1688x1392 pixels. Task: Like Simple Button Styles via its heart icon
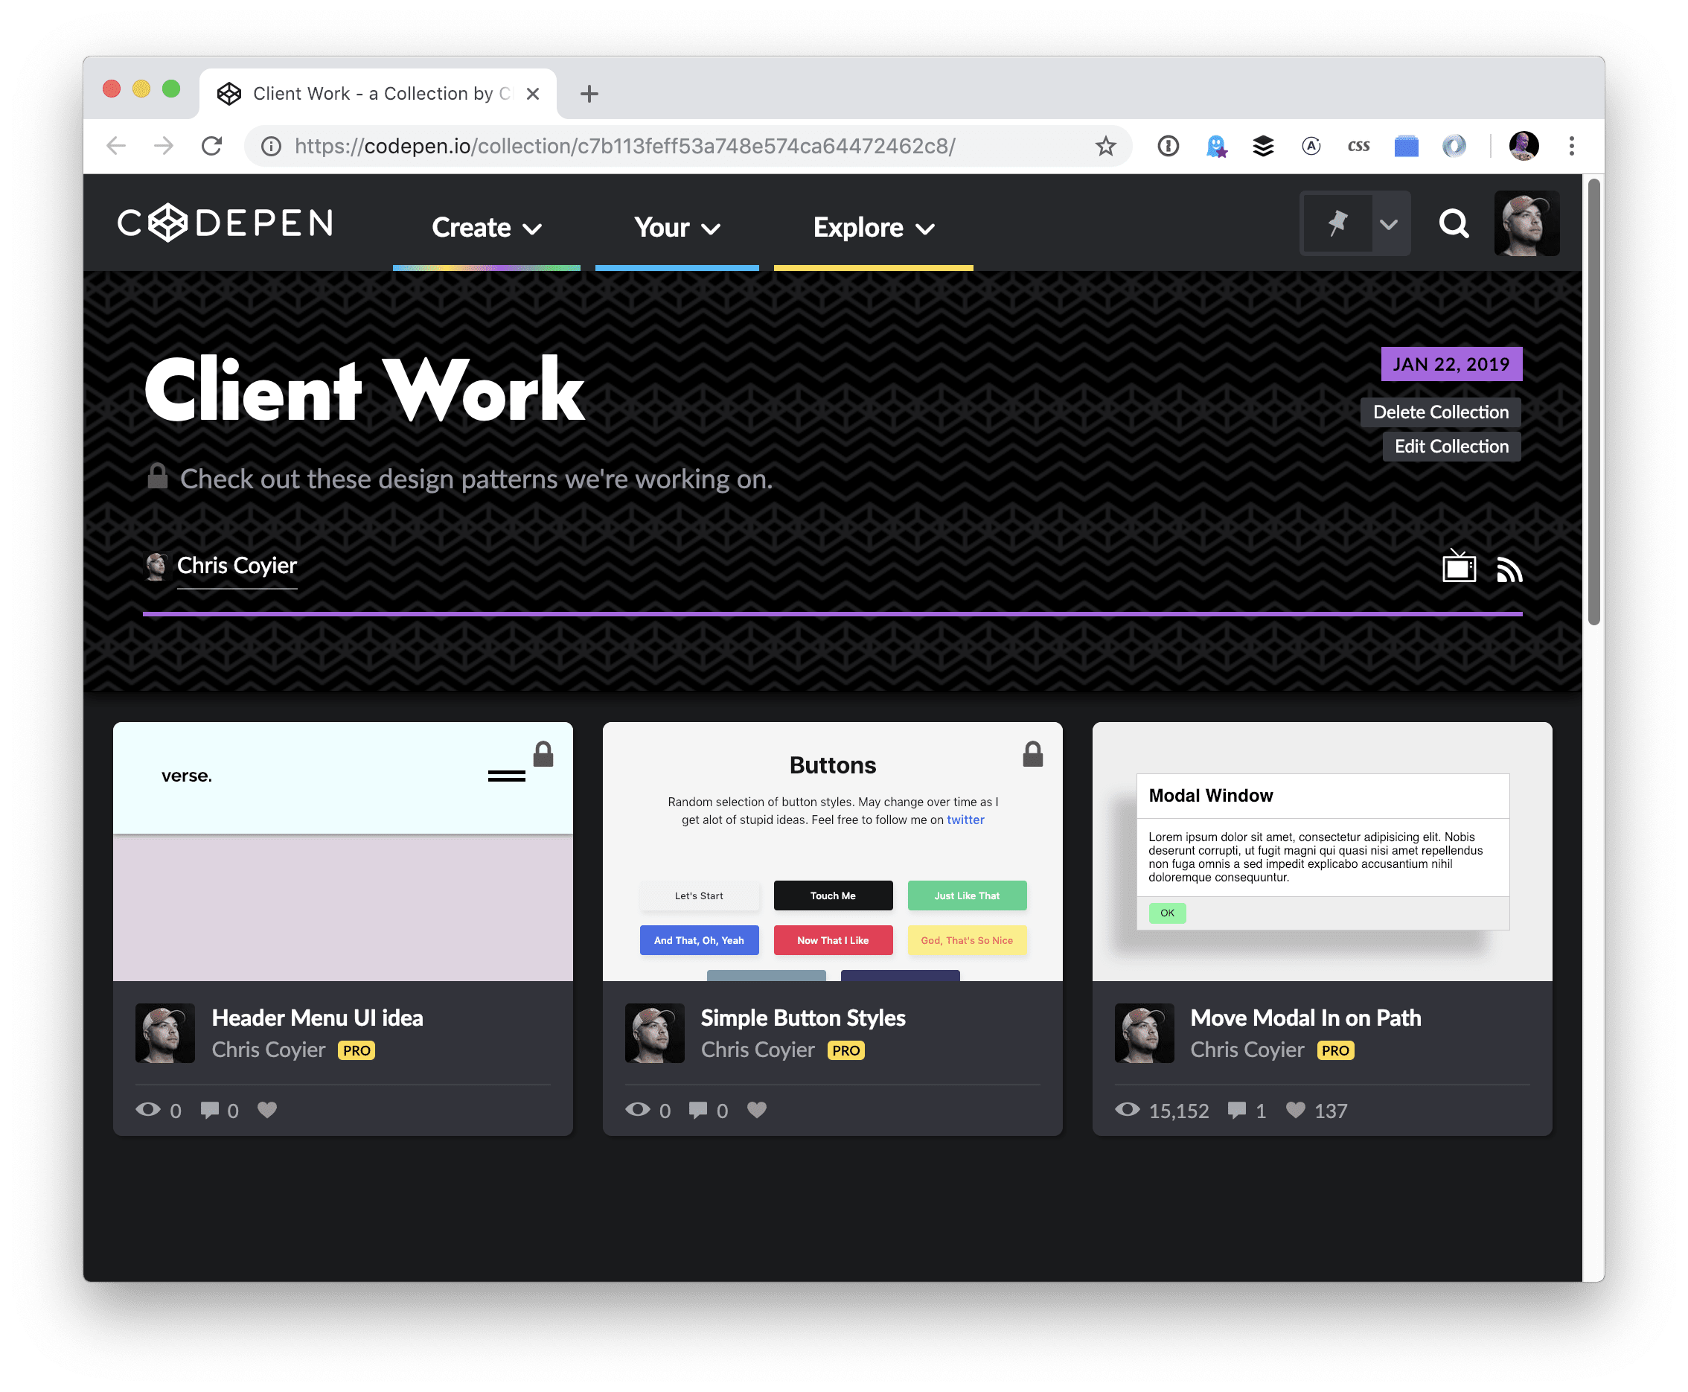[x=757, y=1110]
